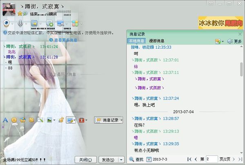
Task: Click contact name in window title
Action: pyautogui.click(x=42, y=7)
